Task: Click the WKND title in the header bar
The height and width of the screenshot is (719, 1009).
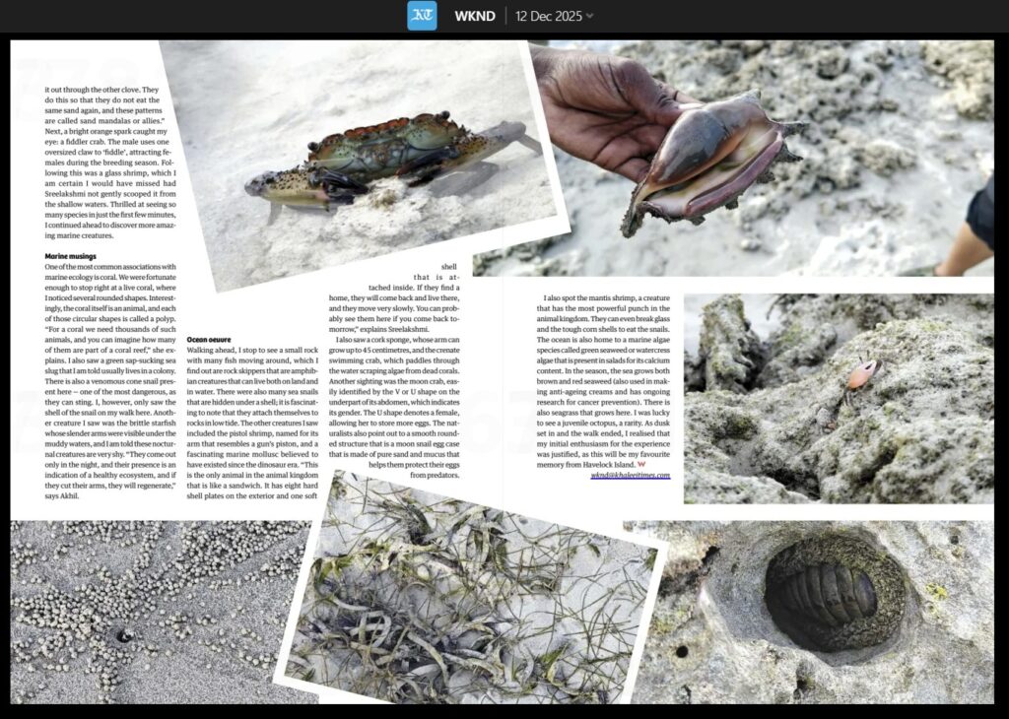Action: 474,16
